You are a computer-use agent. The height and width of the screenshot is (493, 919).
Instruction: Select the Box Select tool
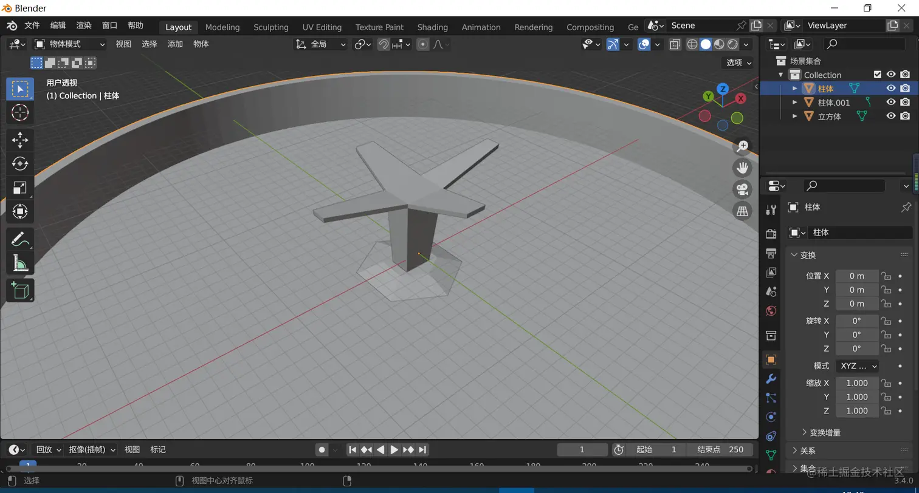point(20,89)
